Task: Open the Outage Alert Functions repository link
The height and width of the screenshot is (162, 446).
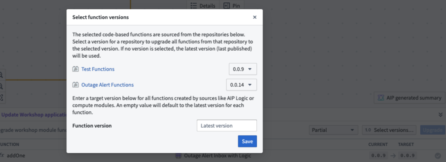Action: [x=108, y=85]
